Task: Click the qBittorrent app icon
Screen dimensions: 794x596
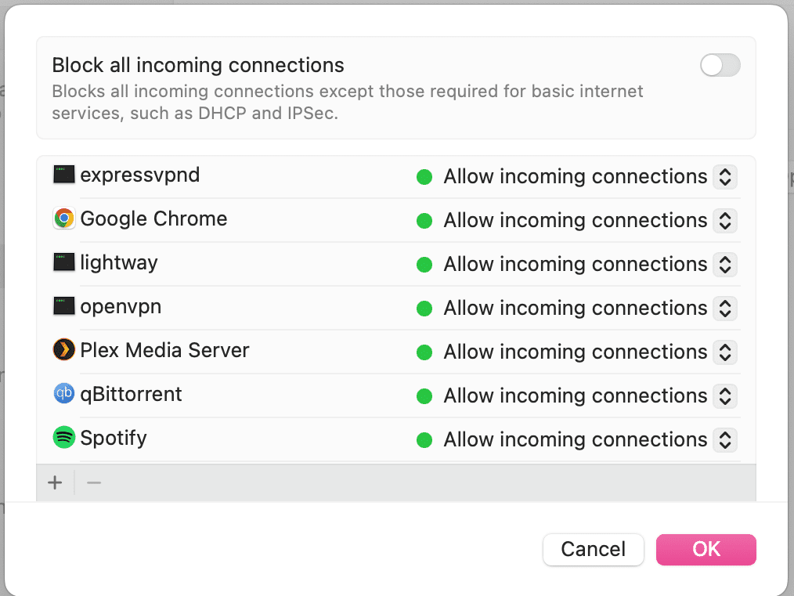Action: (63, 394)
